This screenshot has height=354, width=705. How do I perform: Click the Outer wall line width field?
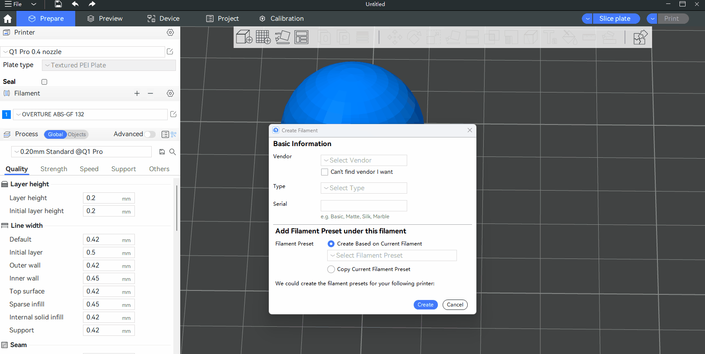point(109,265)
